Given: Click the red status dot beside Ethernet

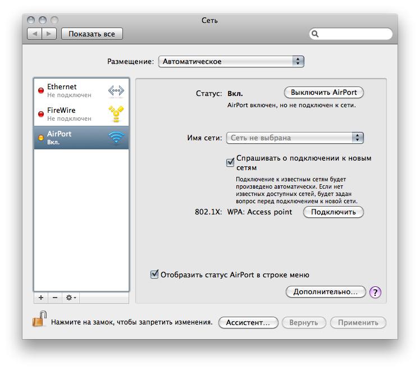Looking at the screenshot, I should 41,90.
